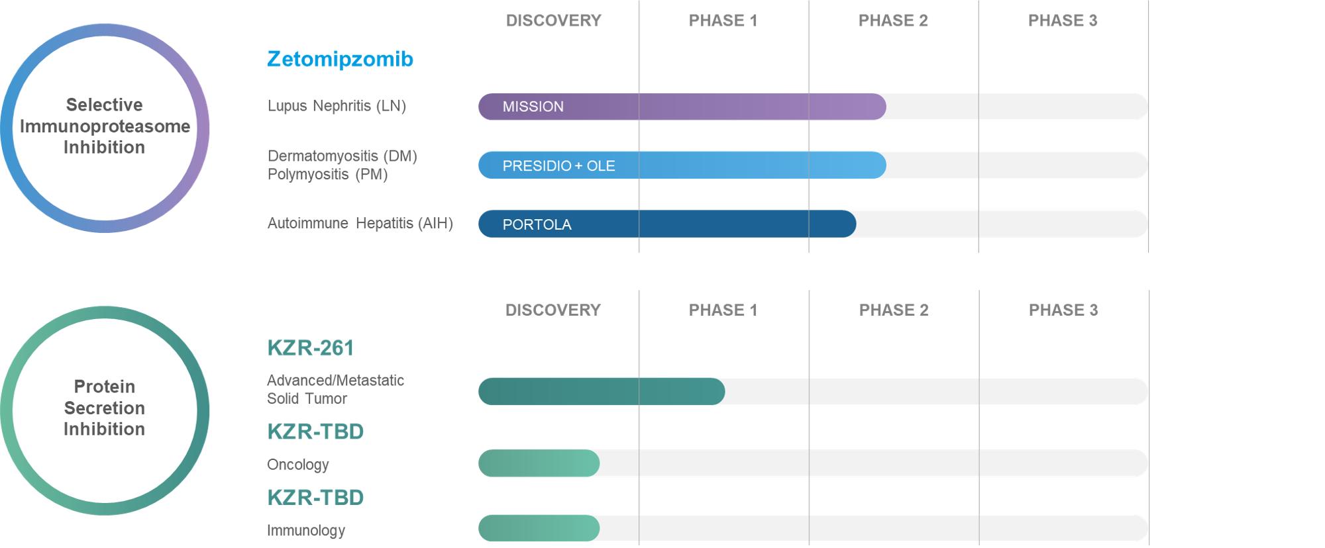Screen dimensions: 1325x548
Task: Click the DISCOVERY header above Zetomipzomib
Action: pos(553,21)
